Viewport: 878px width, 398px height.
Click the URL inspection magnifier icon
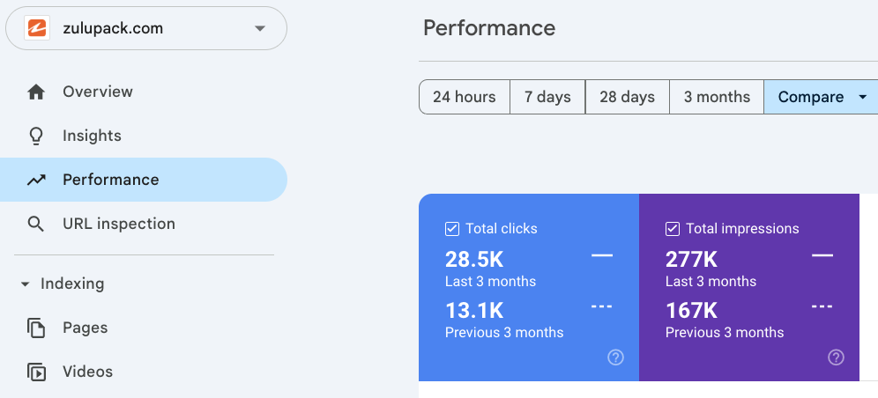[36, 224]
